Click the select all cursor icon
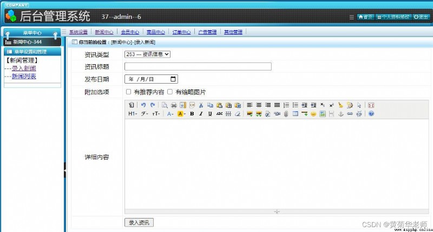This screenshot has width=433, height=232. pos(359,105)
